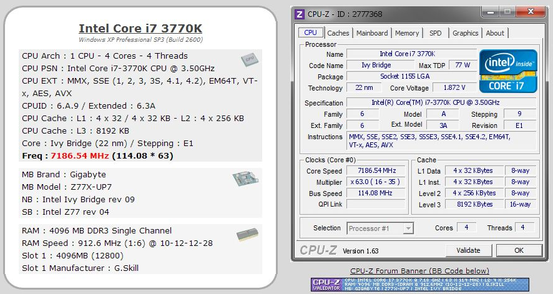The height and width of the screenshot is (294, 553).
Task: Click the Instructions list MMX, SSE, SSE2
Action: click(441, 140)
